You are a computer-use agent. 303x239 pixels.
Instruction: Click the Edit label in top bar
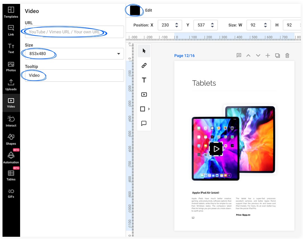coord(148,10)
